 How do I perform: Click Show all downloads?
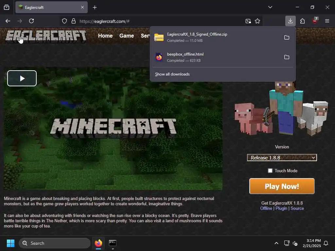172,74
